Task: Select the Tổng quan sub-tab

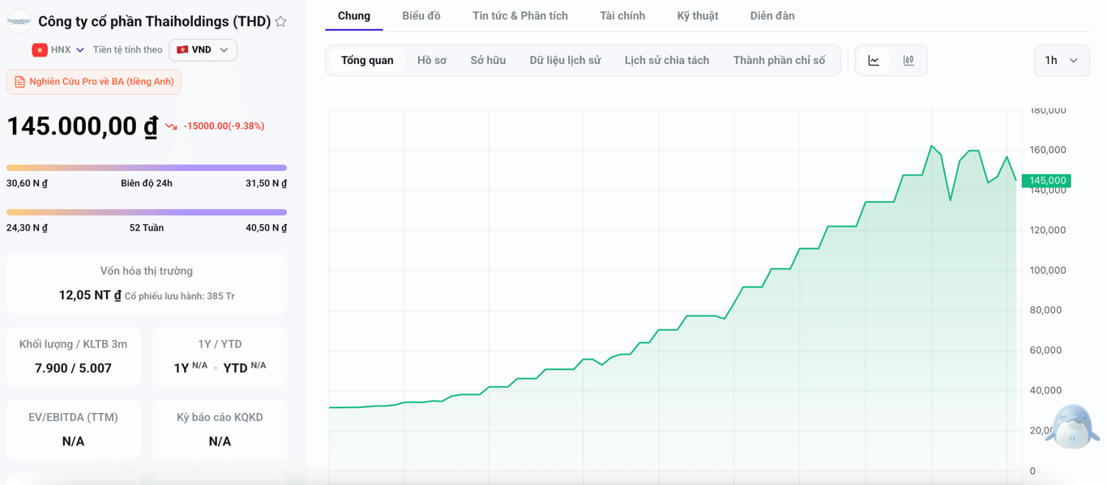Action: click(x=367, y=61)
